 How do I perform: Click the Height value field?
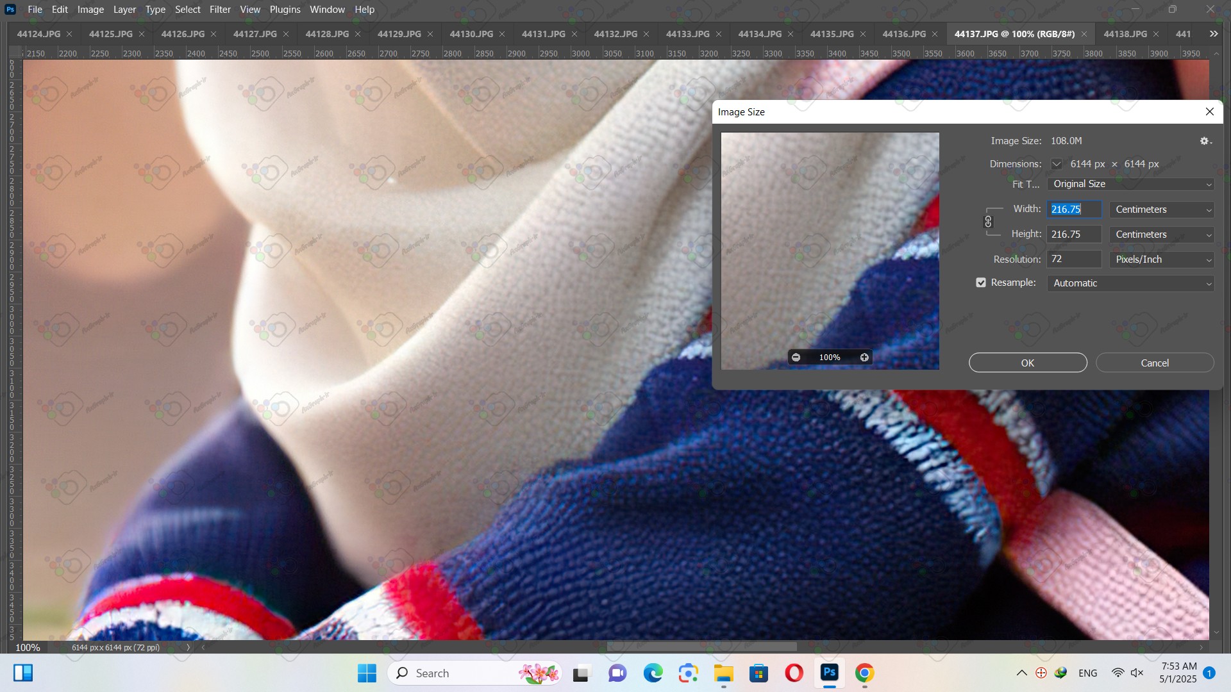[1074, 235]
